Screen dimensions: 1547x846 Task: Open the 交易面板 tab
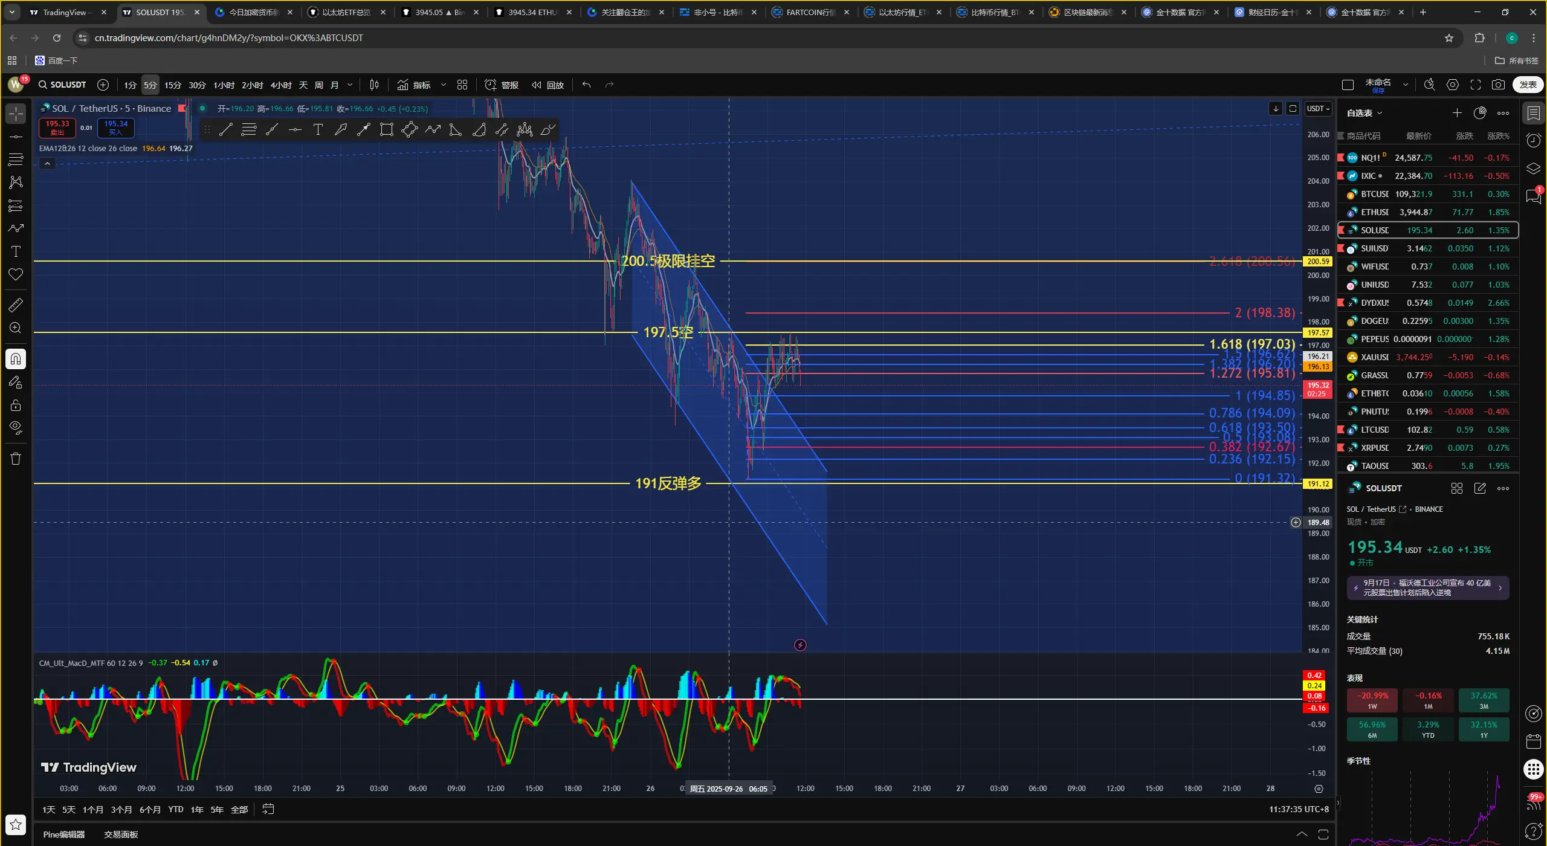pyautogui.click(x=121, y=835)
